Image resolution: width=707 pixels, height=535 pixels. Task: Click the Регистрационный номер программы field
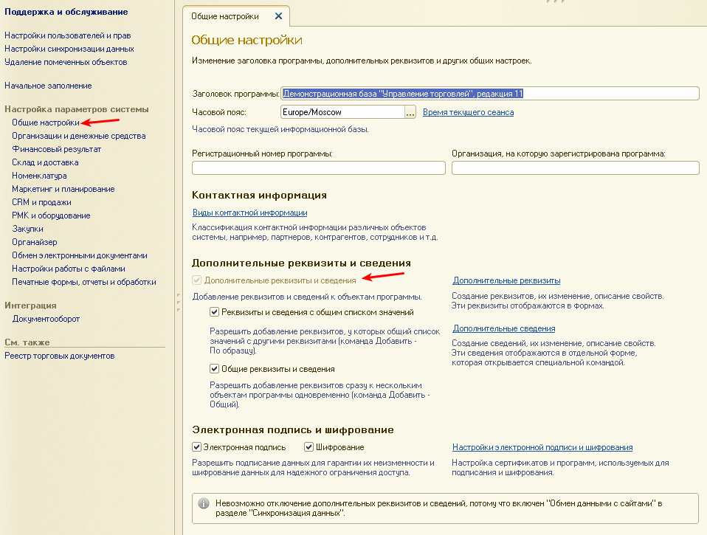coord(318,168)
